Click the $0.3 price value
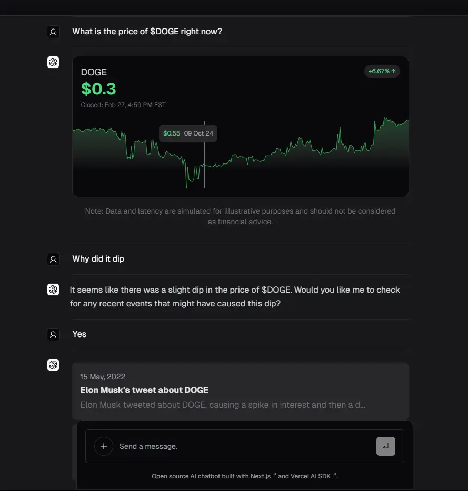The height and width of the screenshot is (491, 468). [x=98, y=89]
